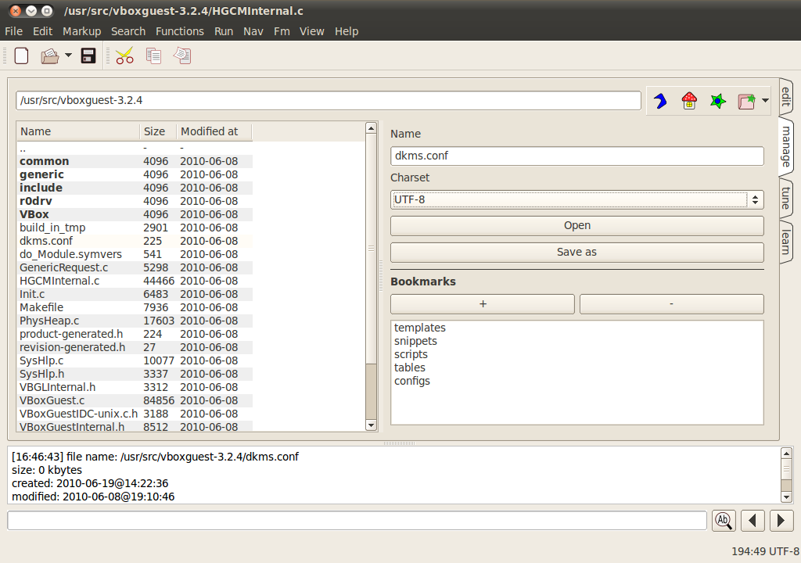Click the Paste toolbar icon

[182, 56]
